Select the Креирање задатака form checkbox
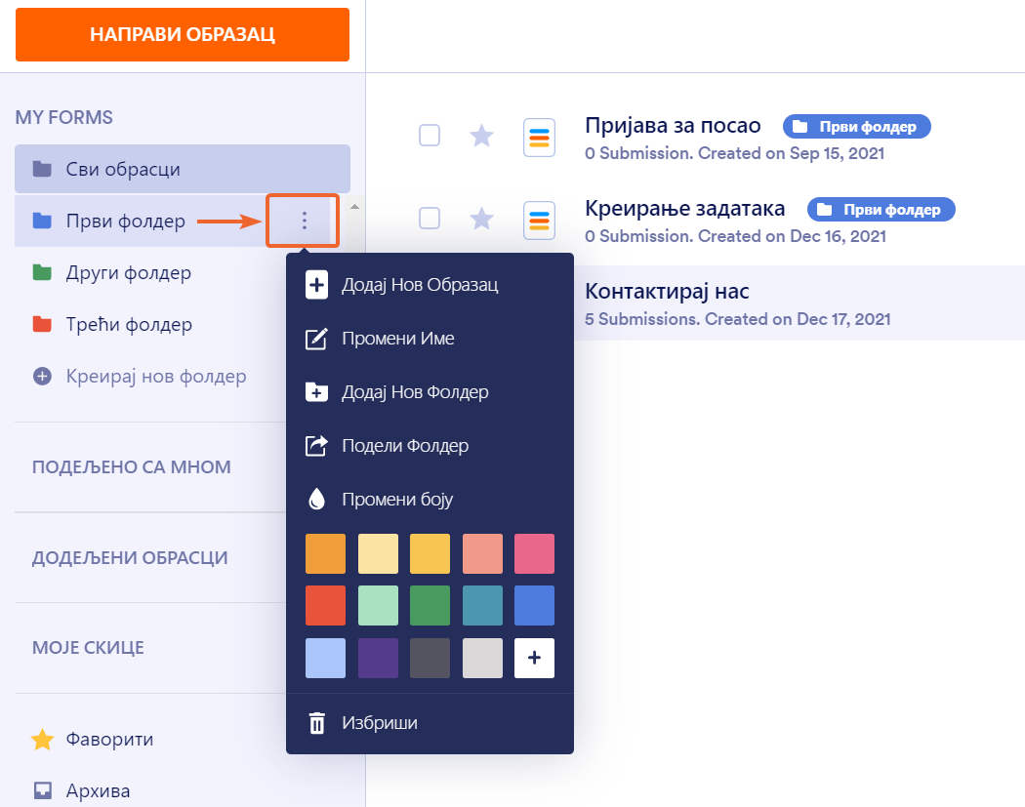 click(430, 219)
